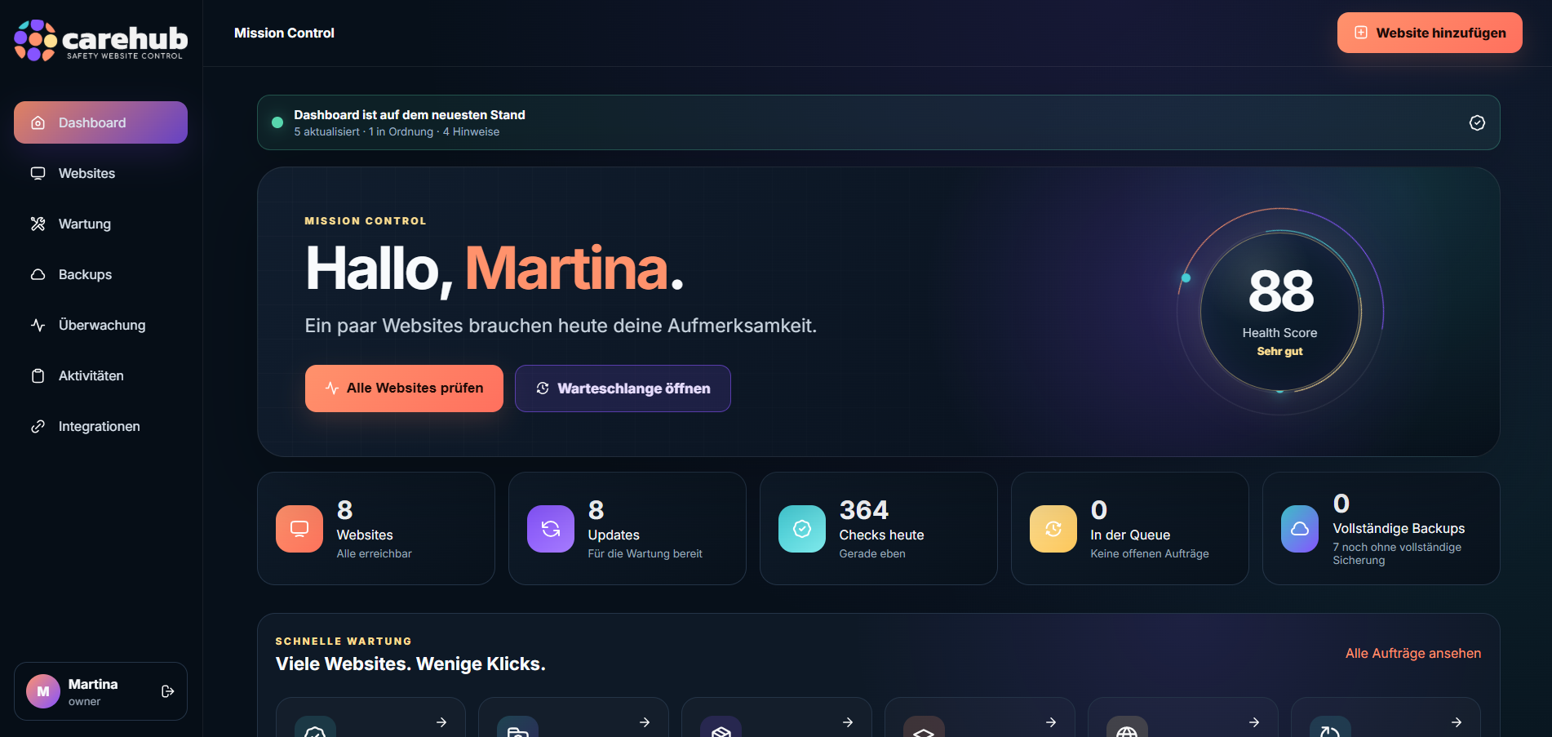Click the "Für die Wartung bereit" text
1552x737 pixels.
pos(645,553)
